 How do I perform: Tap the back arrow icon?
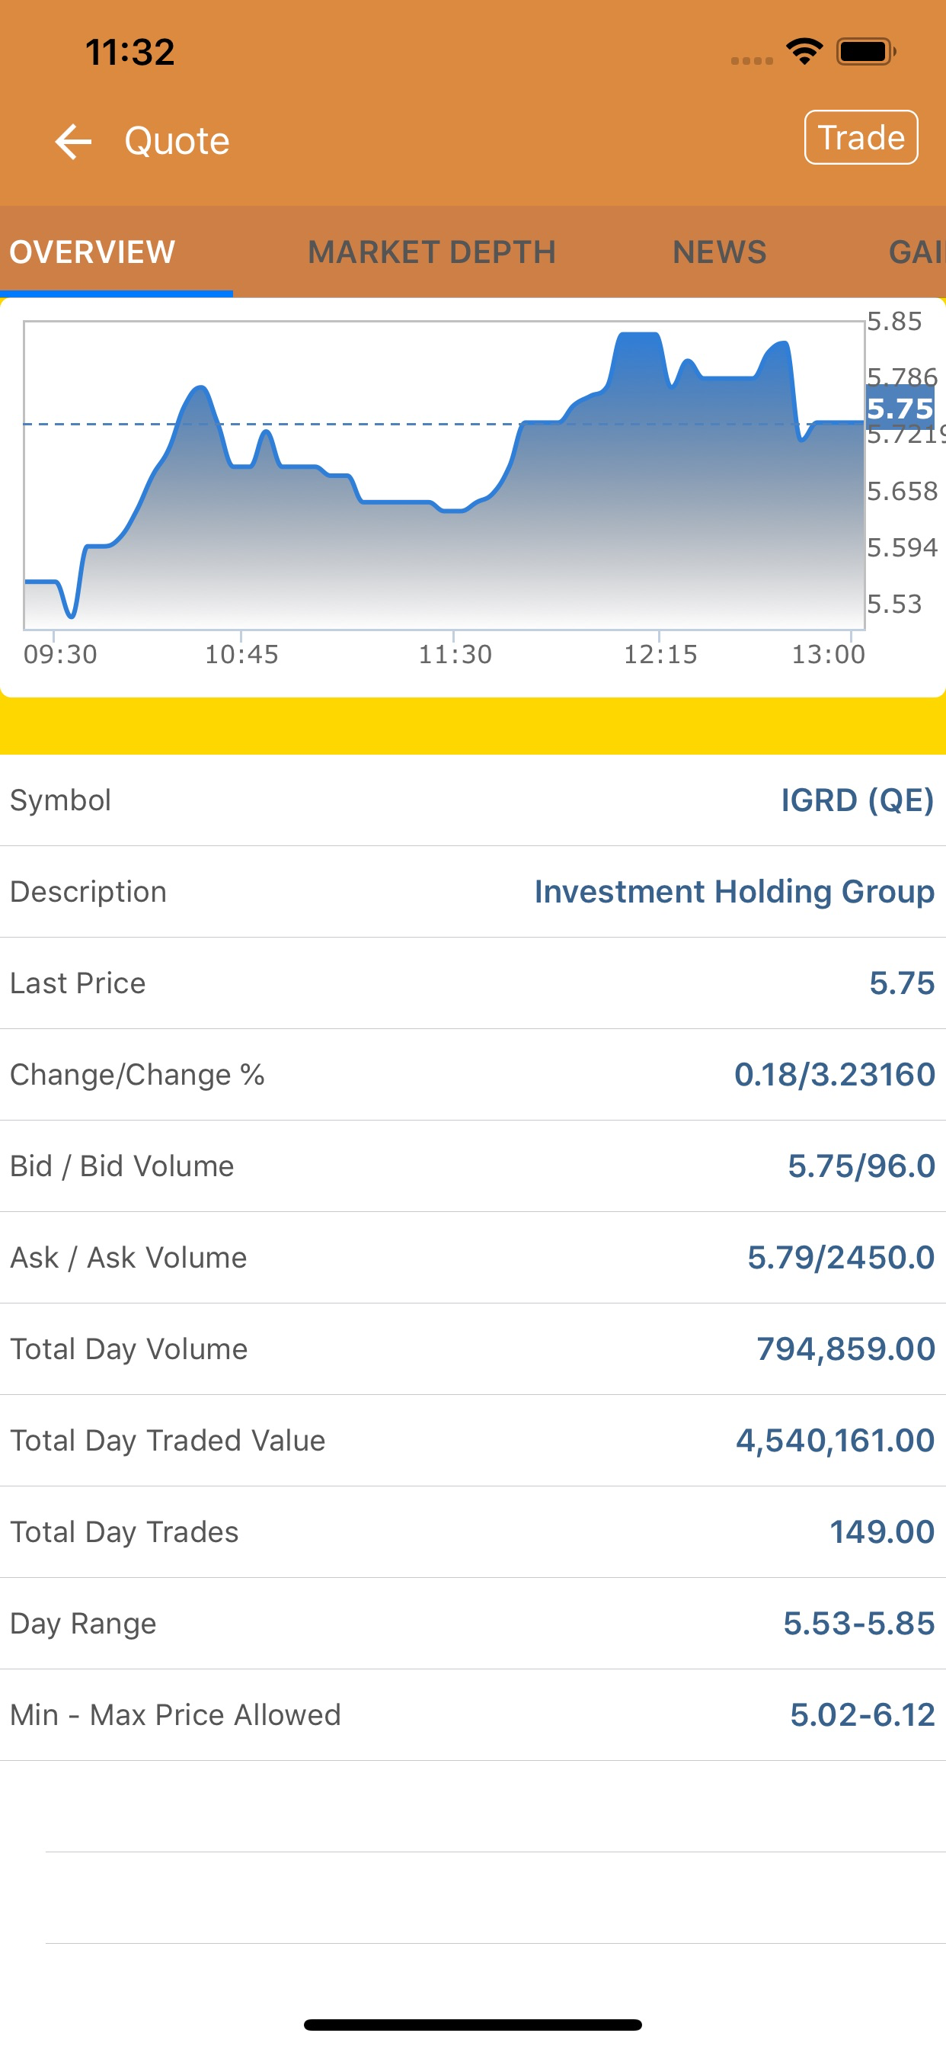[x=73, y=142]
